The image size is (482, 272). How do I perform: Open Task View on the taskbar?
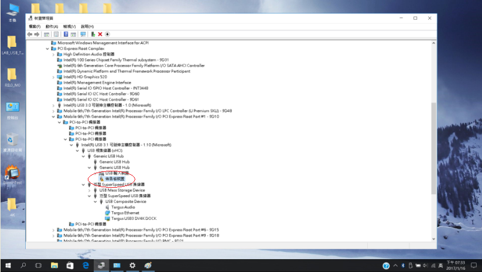point(38,266)
